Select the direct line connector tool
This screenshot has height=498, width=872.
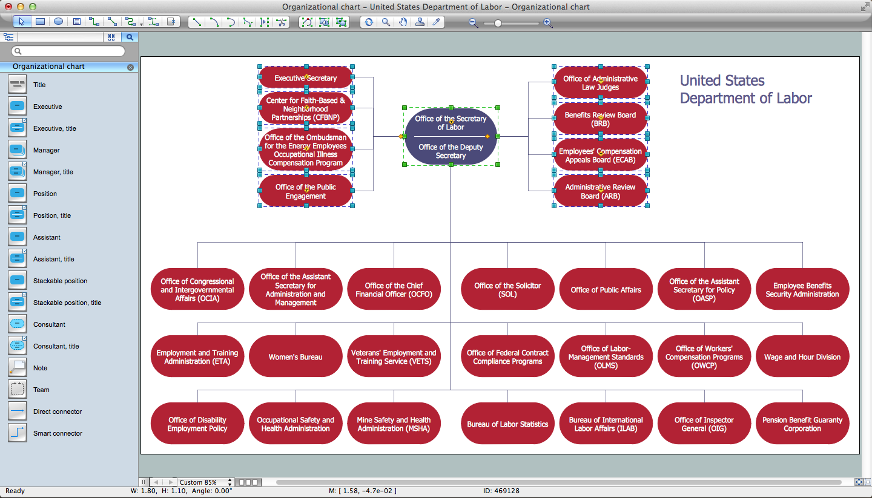point(113,22)
